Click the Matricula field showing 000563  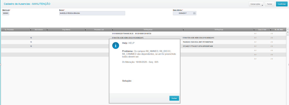point(6,13)
